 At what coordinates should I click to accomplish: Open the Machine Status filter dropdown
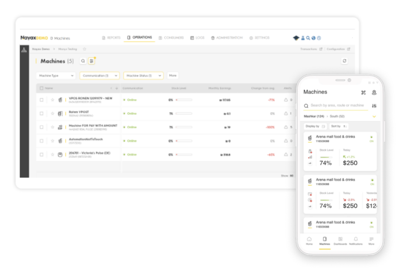143,76
